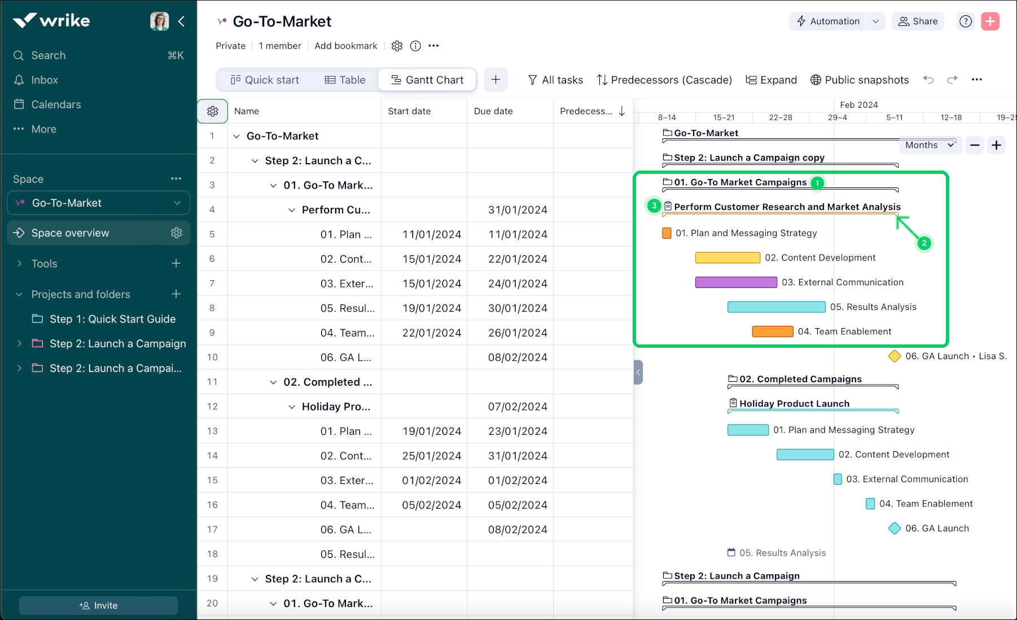The width and height of the screenshot is (1017, 620).
Task: Collapse the left sidebar with the chevron
Action: pos(182,21)
